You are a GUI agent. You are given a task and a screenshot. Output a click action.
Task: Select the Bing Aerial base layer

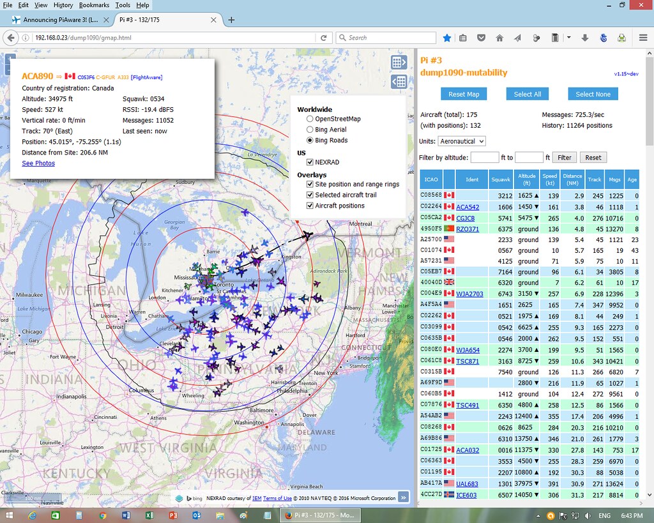click(310, 130)
